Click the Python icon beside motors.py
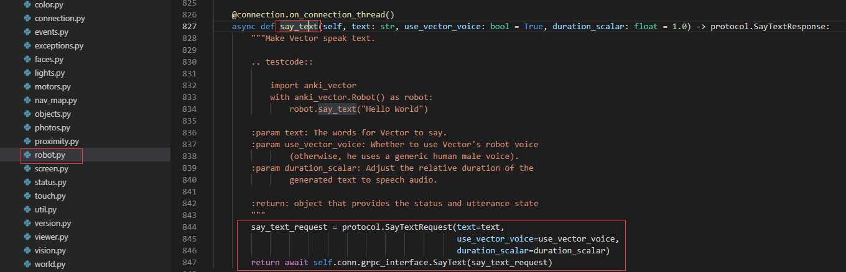Image resolution: width=846 pixels, height=272 pixels. pyautogui.click(x=27, y=86)
